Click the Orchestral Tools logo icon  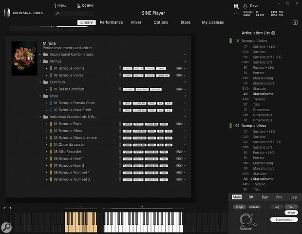pos(7,13)
